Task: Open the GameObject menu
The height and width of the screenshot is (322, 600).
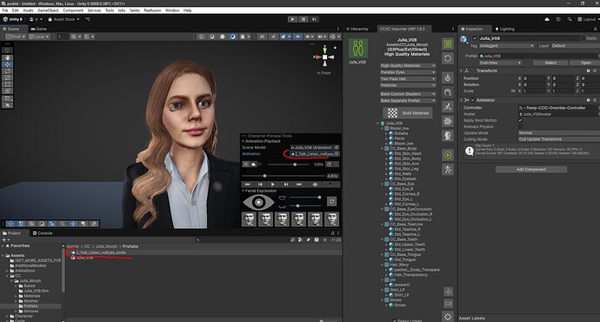Action: (x=48, y=10)
